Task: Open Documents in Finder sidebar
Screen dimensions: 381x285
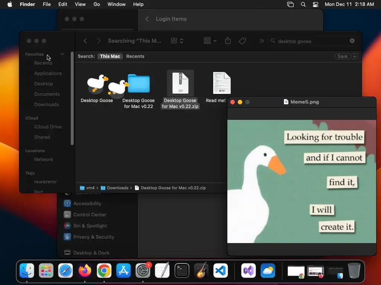Action: click(47, 94)
